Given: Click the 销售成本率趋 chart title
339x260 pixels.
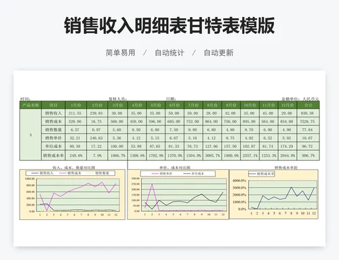Looking at the screenshot, I should 286,168.
